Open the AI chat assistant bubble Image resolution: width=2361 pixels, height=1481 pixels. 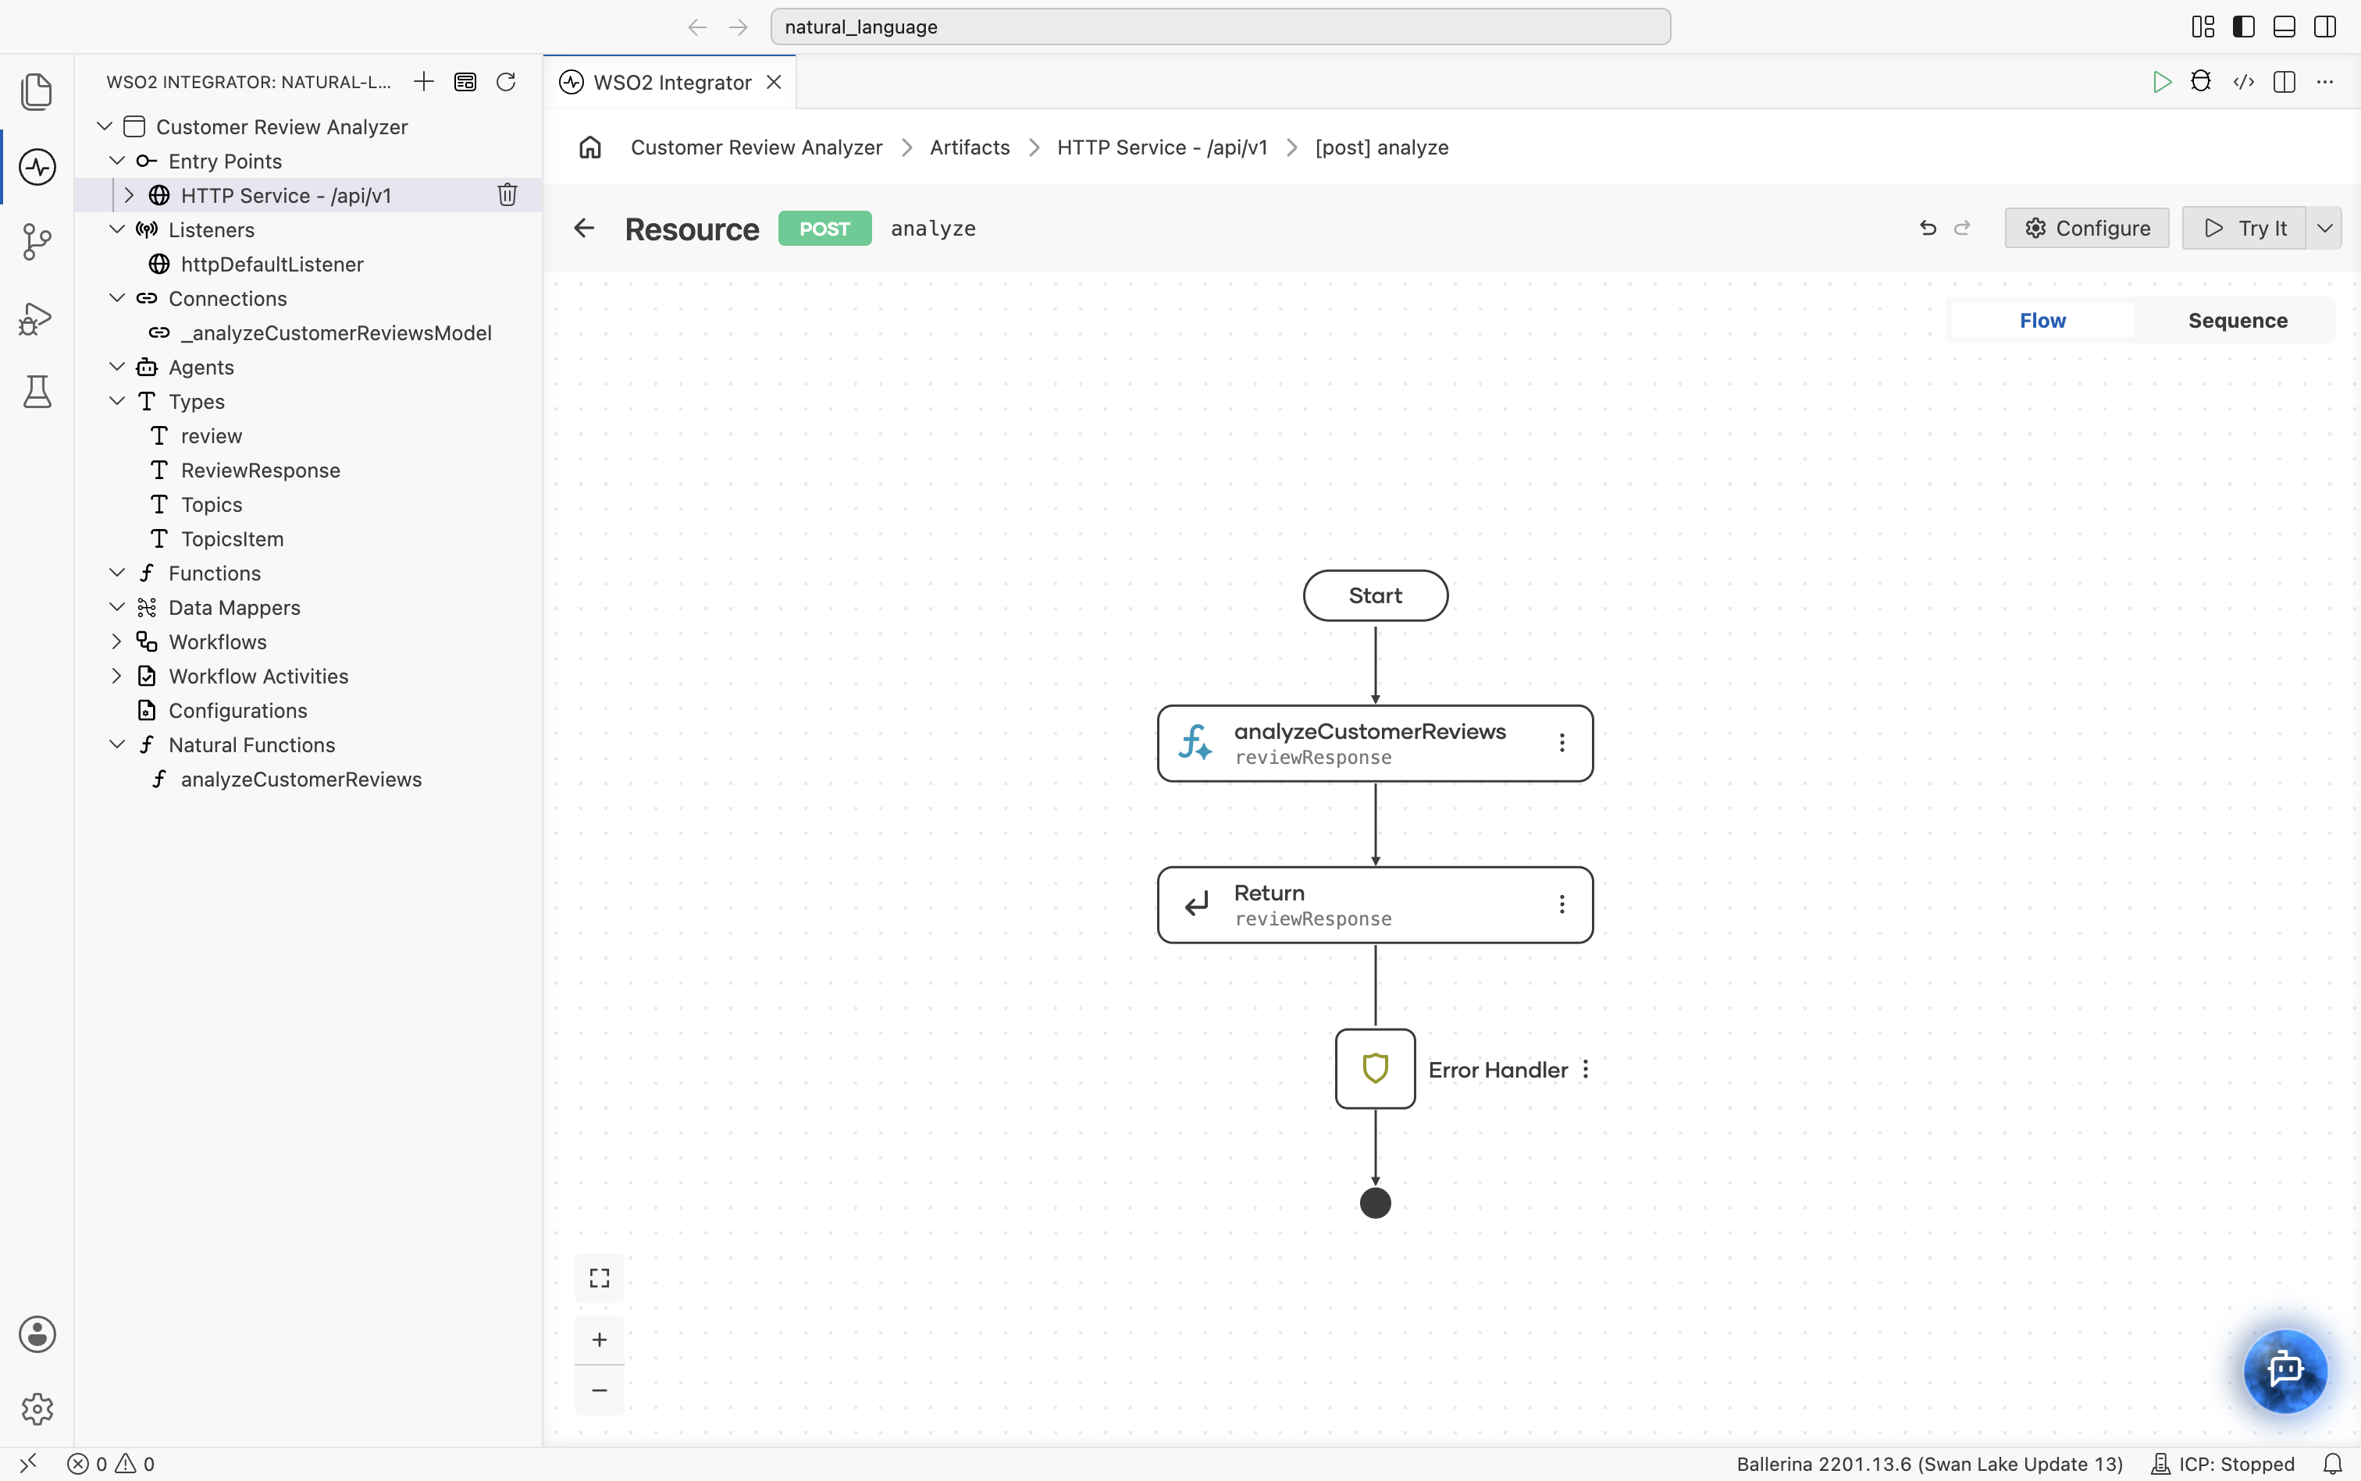click(x=2284, y=1370)
